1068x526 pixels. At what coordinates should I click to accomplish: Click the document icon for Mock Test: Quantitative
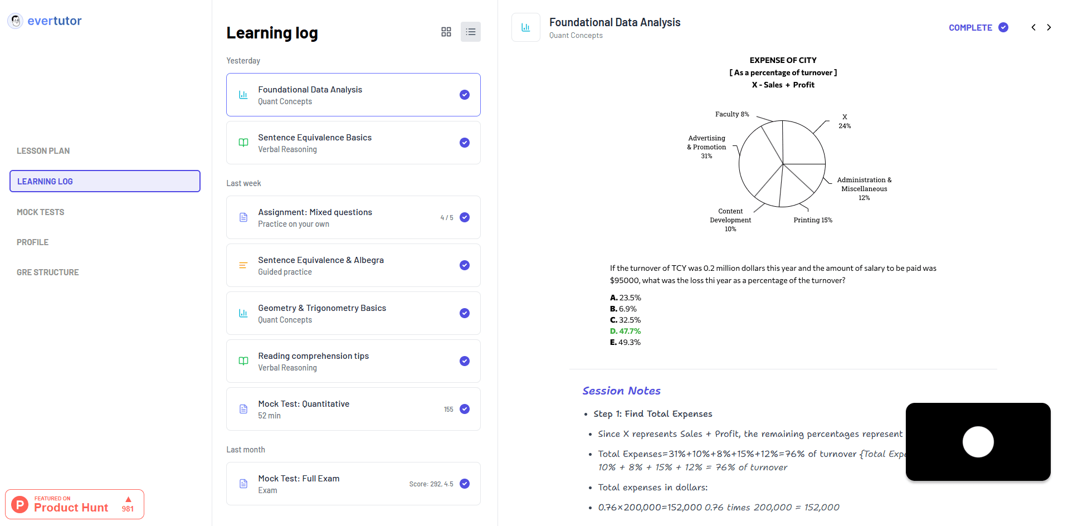pos(243,409)
